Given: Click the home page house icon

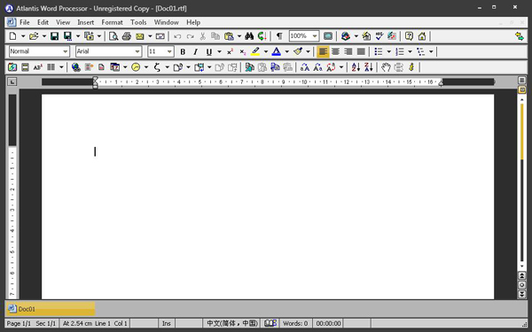Looking at the screenshot, I should tap(422, 36).
